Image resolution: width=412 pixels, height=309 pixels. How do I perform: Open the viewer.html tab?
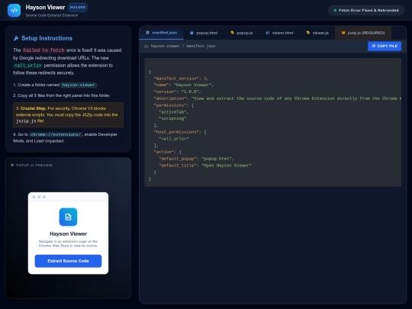(279, 33)
